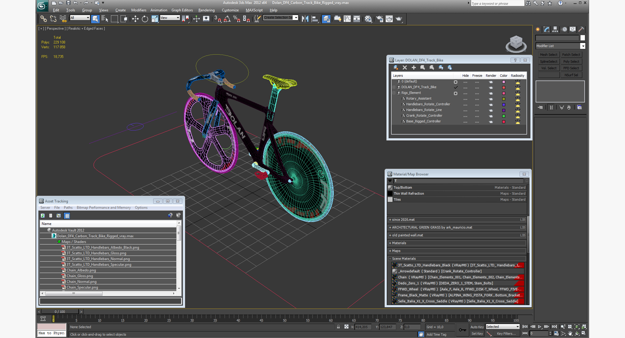Image resolution: width=625 pixels, height=338 pixels.
Task: Collapse the Rigs_Element layer tree
Action: point(394,93)
